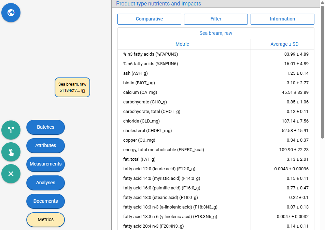This screenshot has height=230, width=325.
Task: Click the Average ± SD column header
Action: pyautogui.click(x=284, y=44)
